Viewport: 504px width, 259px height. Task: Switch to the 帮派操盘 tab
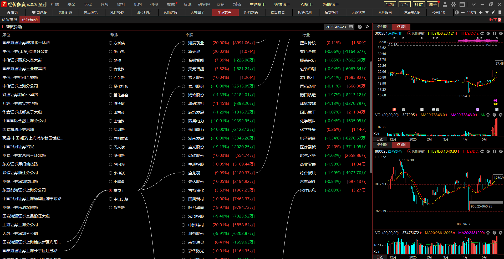click(x=9, y=20)
